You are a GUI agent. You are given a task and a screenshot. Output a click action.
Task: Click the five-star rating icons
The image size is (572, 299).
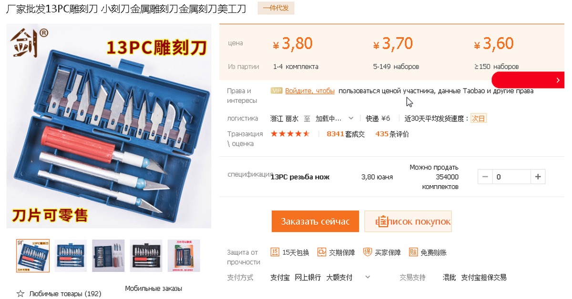[x=290, y=134]
